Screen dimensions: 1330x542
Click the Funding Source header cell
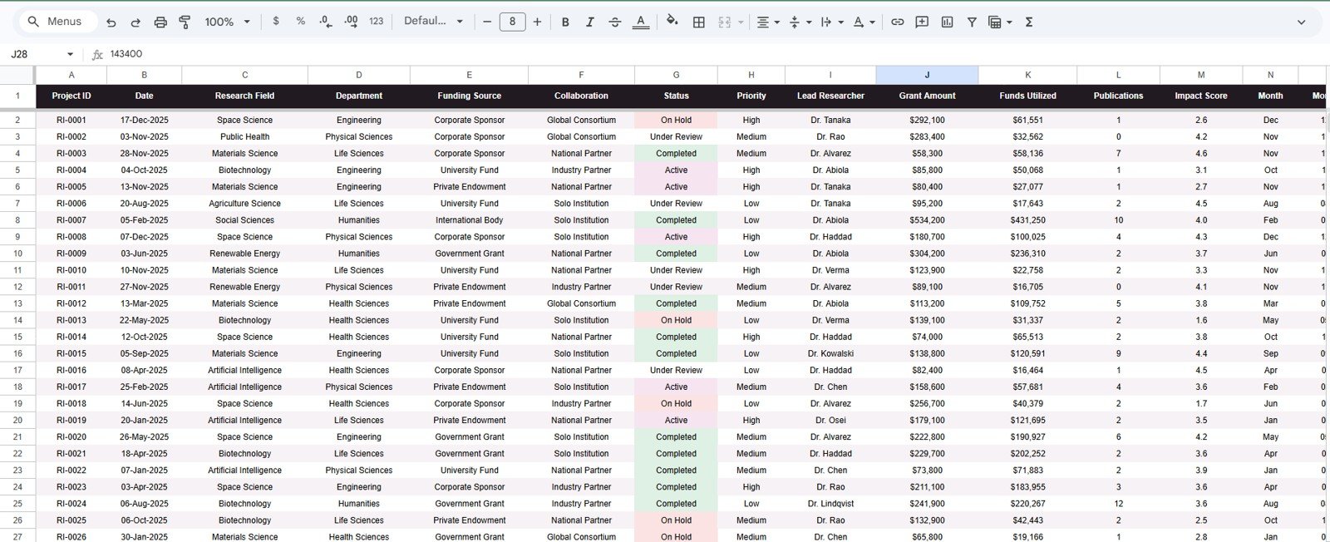(469, 96)
